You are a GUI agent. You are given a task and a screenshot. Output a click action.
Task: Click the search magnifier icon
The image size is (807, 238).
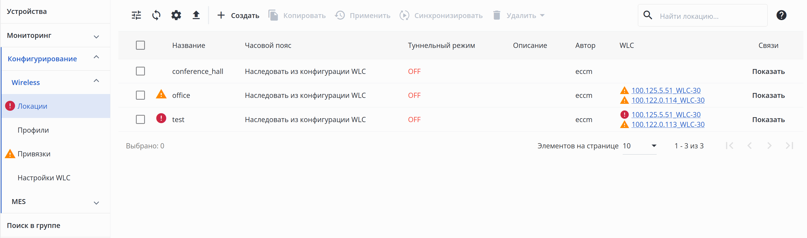[648, 15]
